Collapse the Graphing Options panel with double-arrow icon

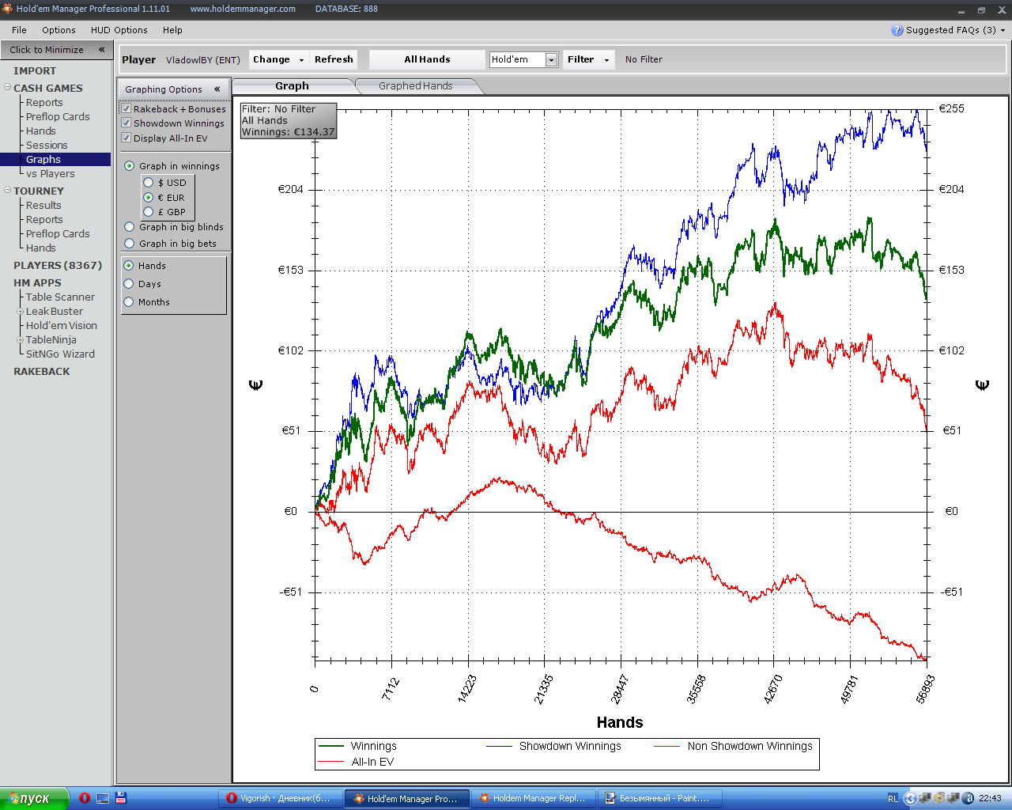(217, 89)
